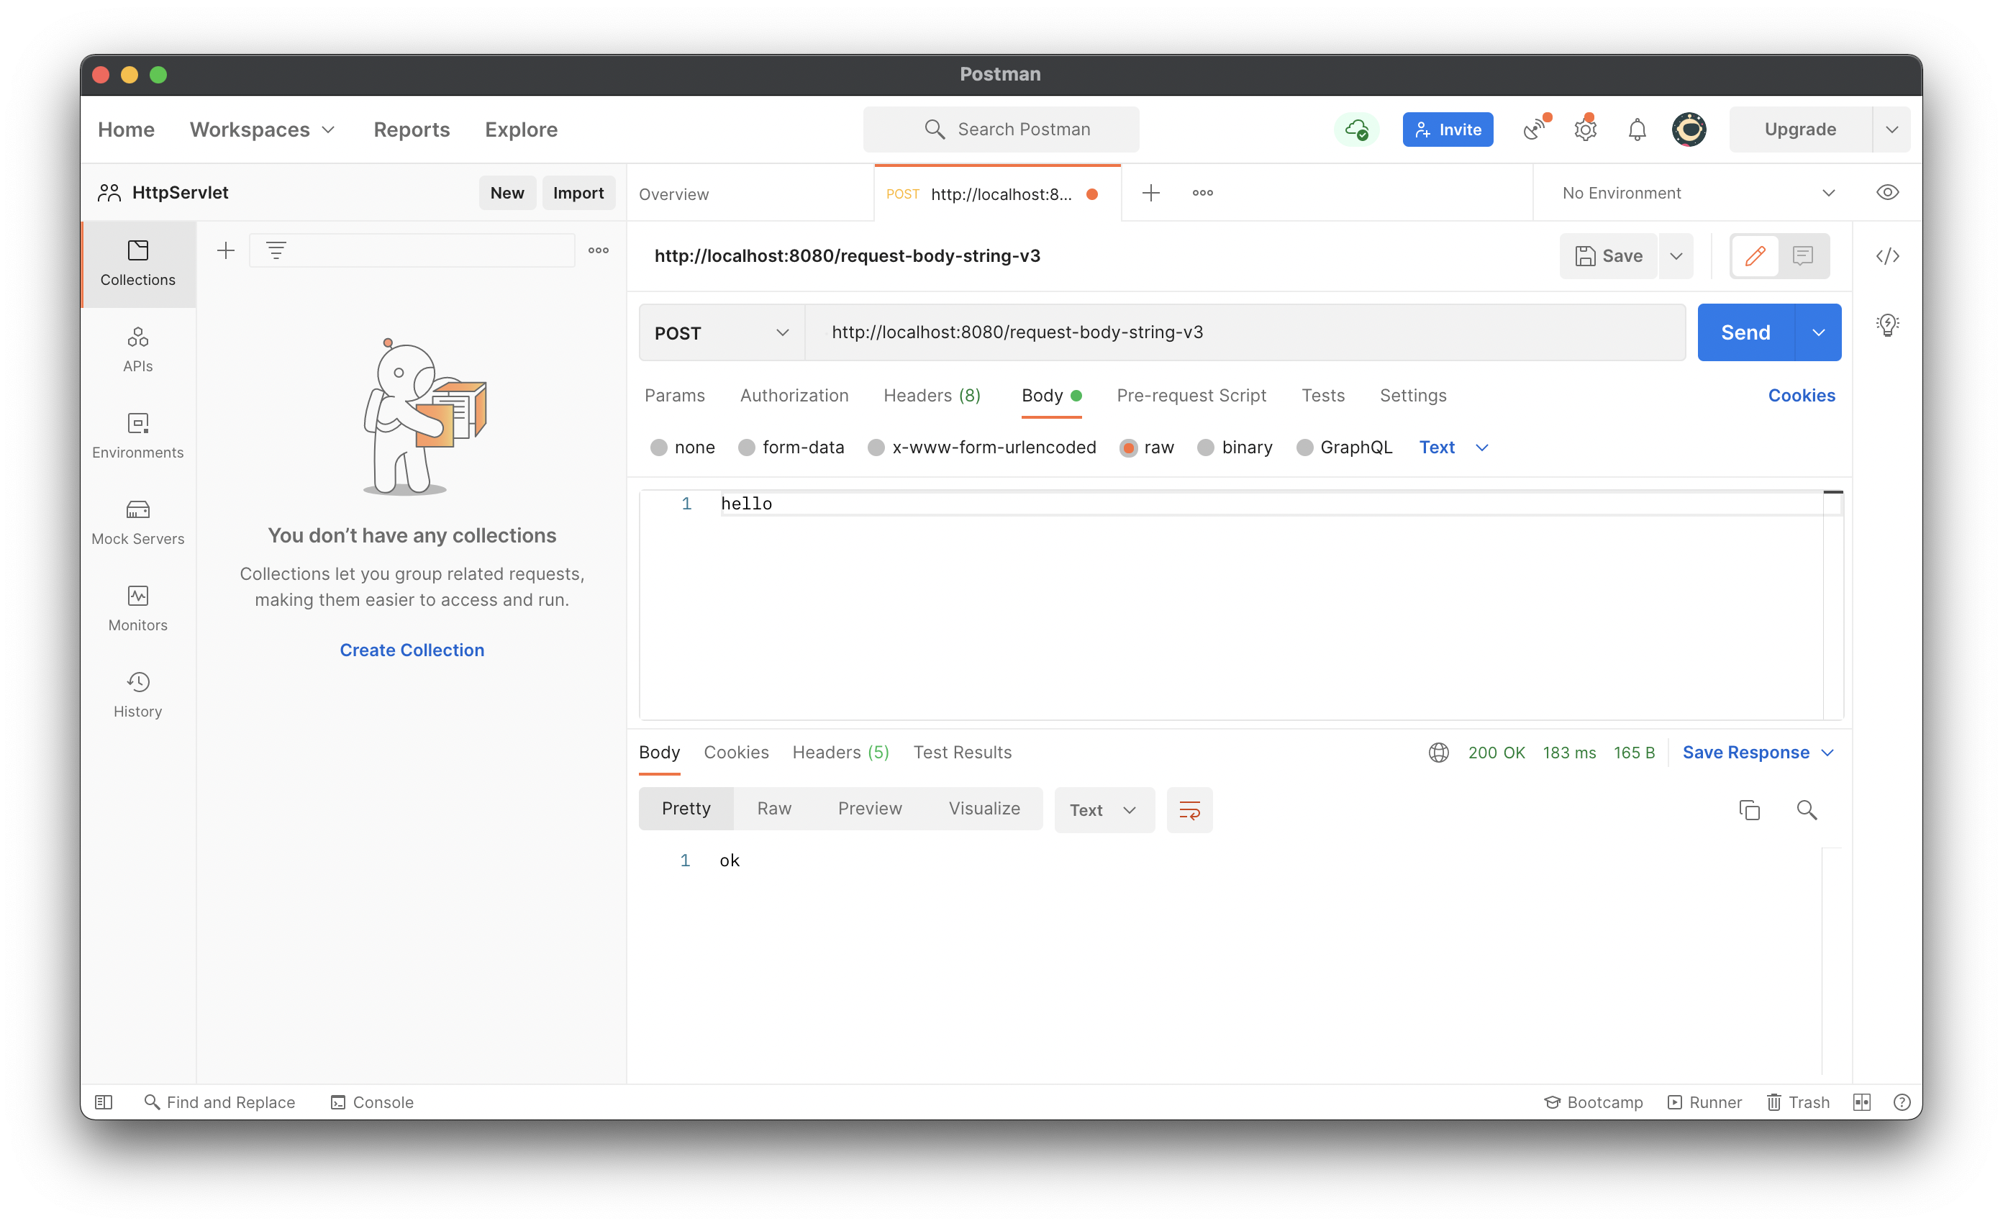Image resolution: width=2003 pixels, height=1226 pixels.
Task: Click the Create Collection link
Action: [x=412, y=650]
